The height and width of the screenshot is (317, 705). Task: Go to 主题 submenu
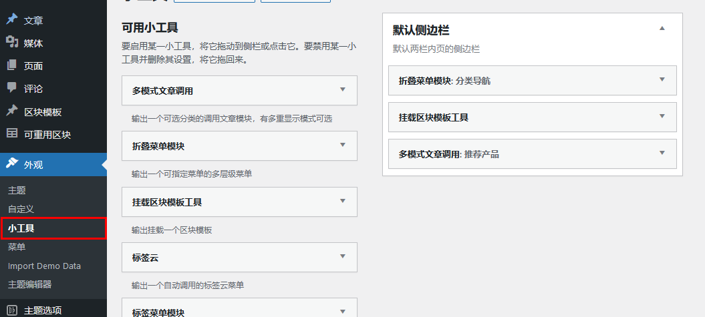(17, 190)
